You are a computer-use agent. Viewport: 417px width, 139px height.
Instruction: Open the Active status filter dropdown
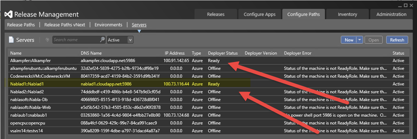tap(120, 40)
